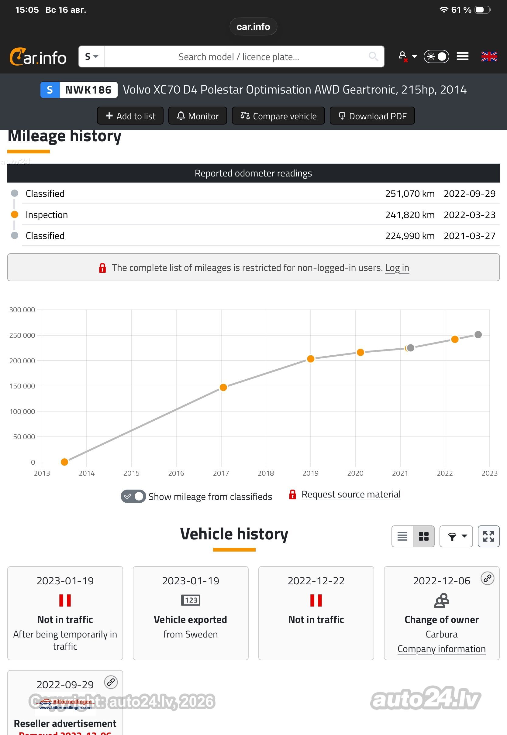The width and height of the screenshot is (507, 735).
Task: Click the 2021-03-27 classified date
Action: pyautogui.click(x=470, y=236)
